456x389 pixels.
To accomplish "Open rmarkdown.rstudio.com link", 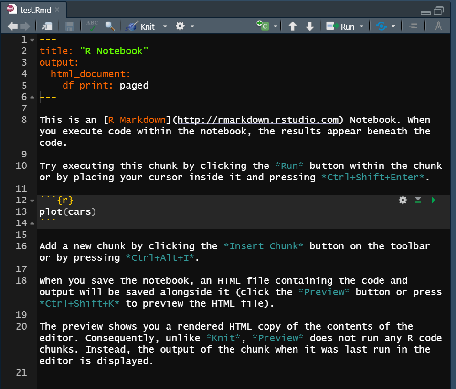I will (258, 120).
